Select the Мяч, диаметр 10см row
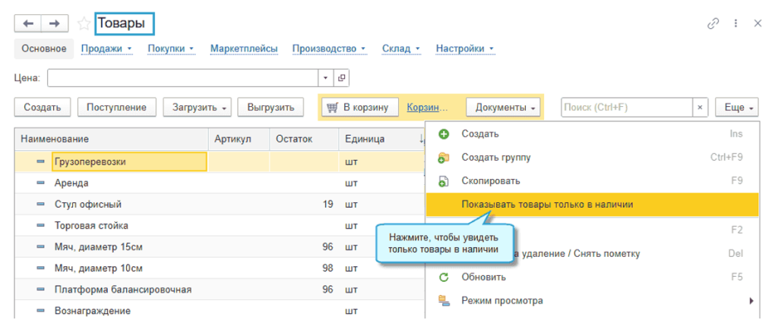 (220, 268)
